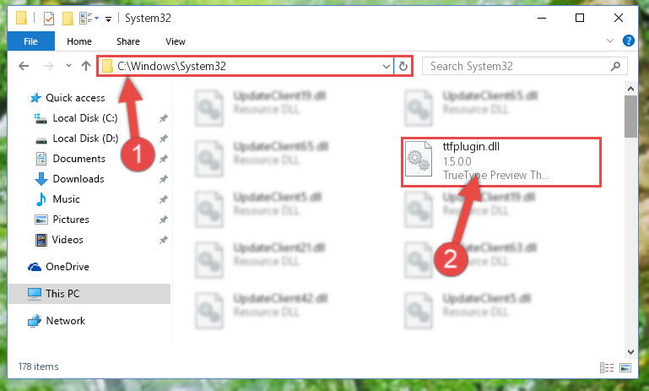Unpin Documents from Quick access

point(164,159)
